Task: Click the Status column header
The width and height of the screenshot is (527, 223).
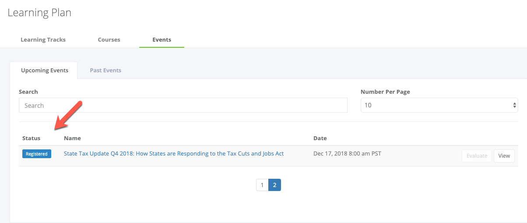Action: click(31, 138)
